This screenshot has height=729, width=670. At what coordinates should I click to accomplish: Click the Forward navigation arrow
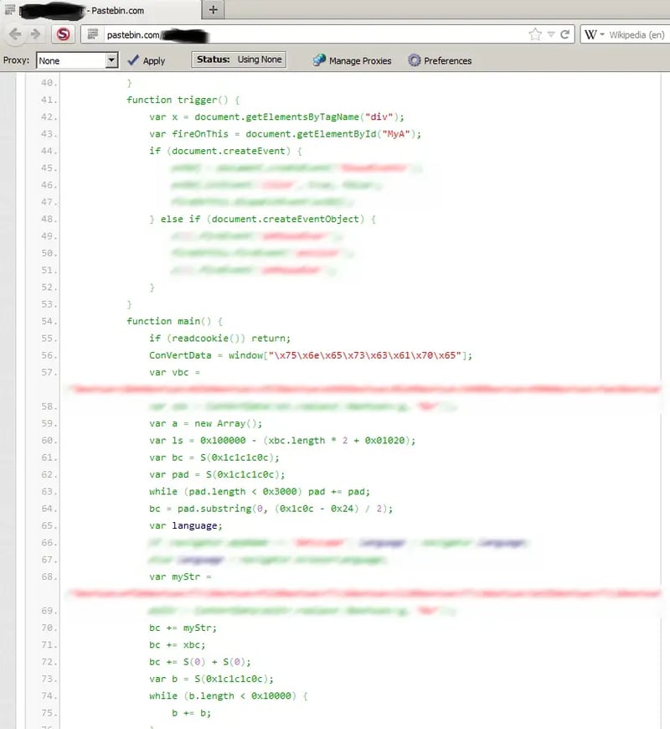tap(35, 34)
